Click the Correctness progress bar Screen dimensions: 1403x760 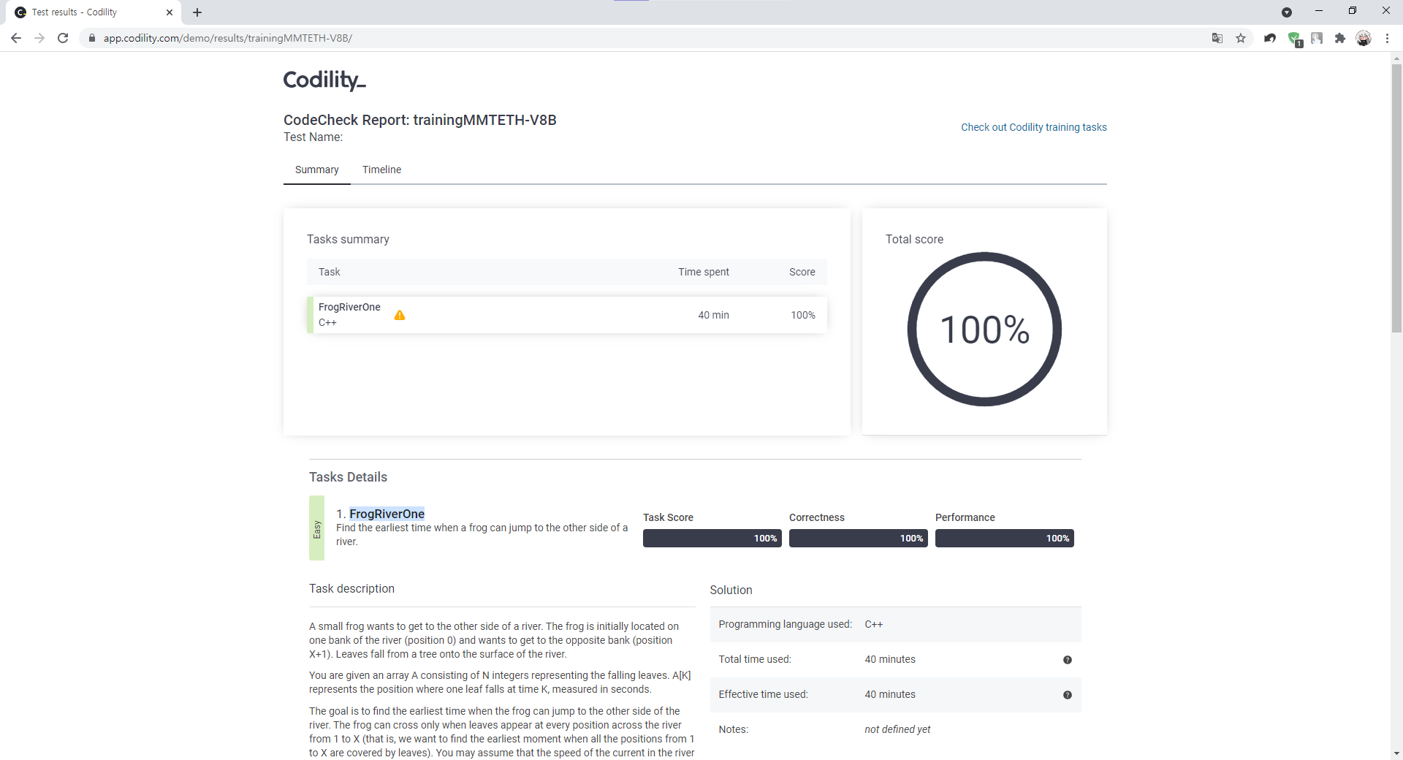pos(859,539)
